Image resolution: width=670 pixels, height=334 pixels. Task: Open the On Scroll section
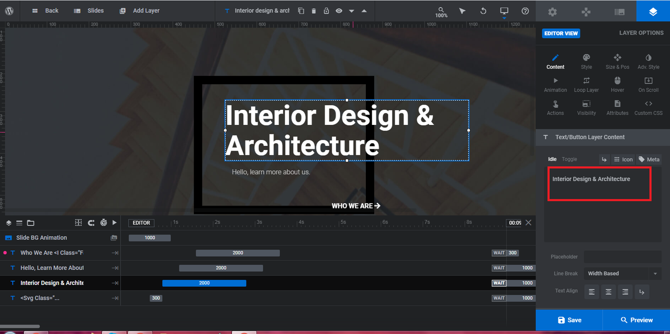point(649,85)
